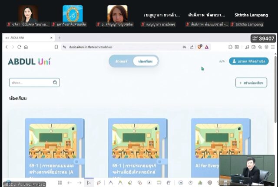The width and height of the screenshot is (278, 187).
Task: Select the shapes tool
Action: [139, 183]
